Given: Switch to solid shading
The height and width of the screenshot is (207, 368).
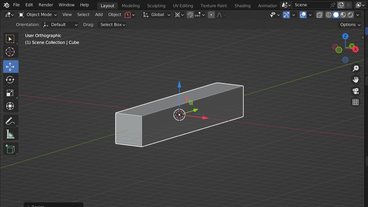Looking at the screenshot, I should (x=336, y=15).
